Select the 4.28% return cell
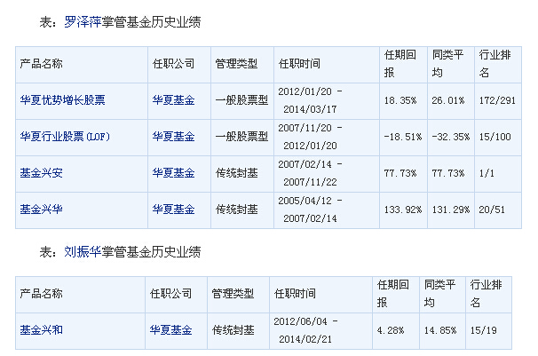538x356 pixels. pyautogui.click(x=389, y=330)
